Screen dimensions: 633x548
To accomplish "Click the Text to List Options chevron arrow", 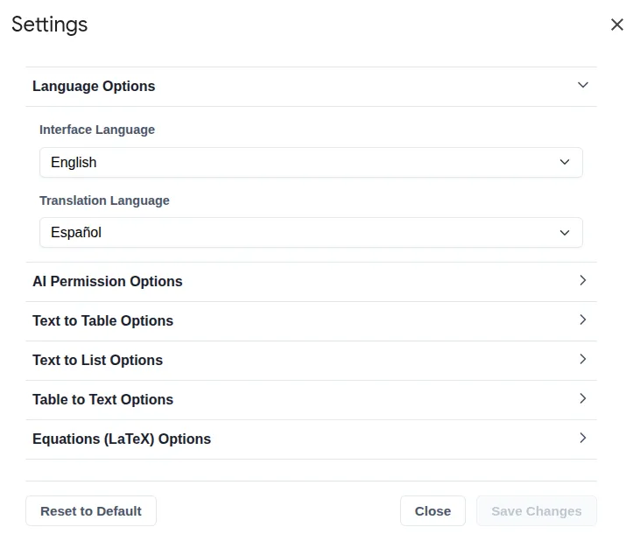I will (582, 359).
